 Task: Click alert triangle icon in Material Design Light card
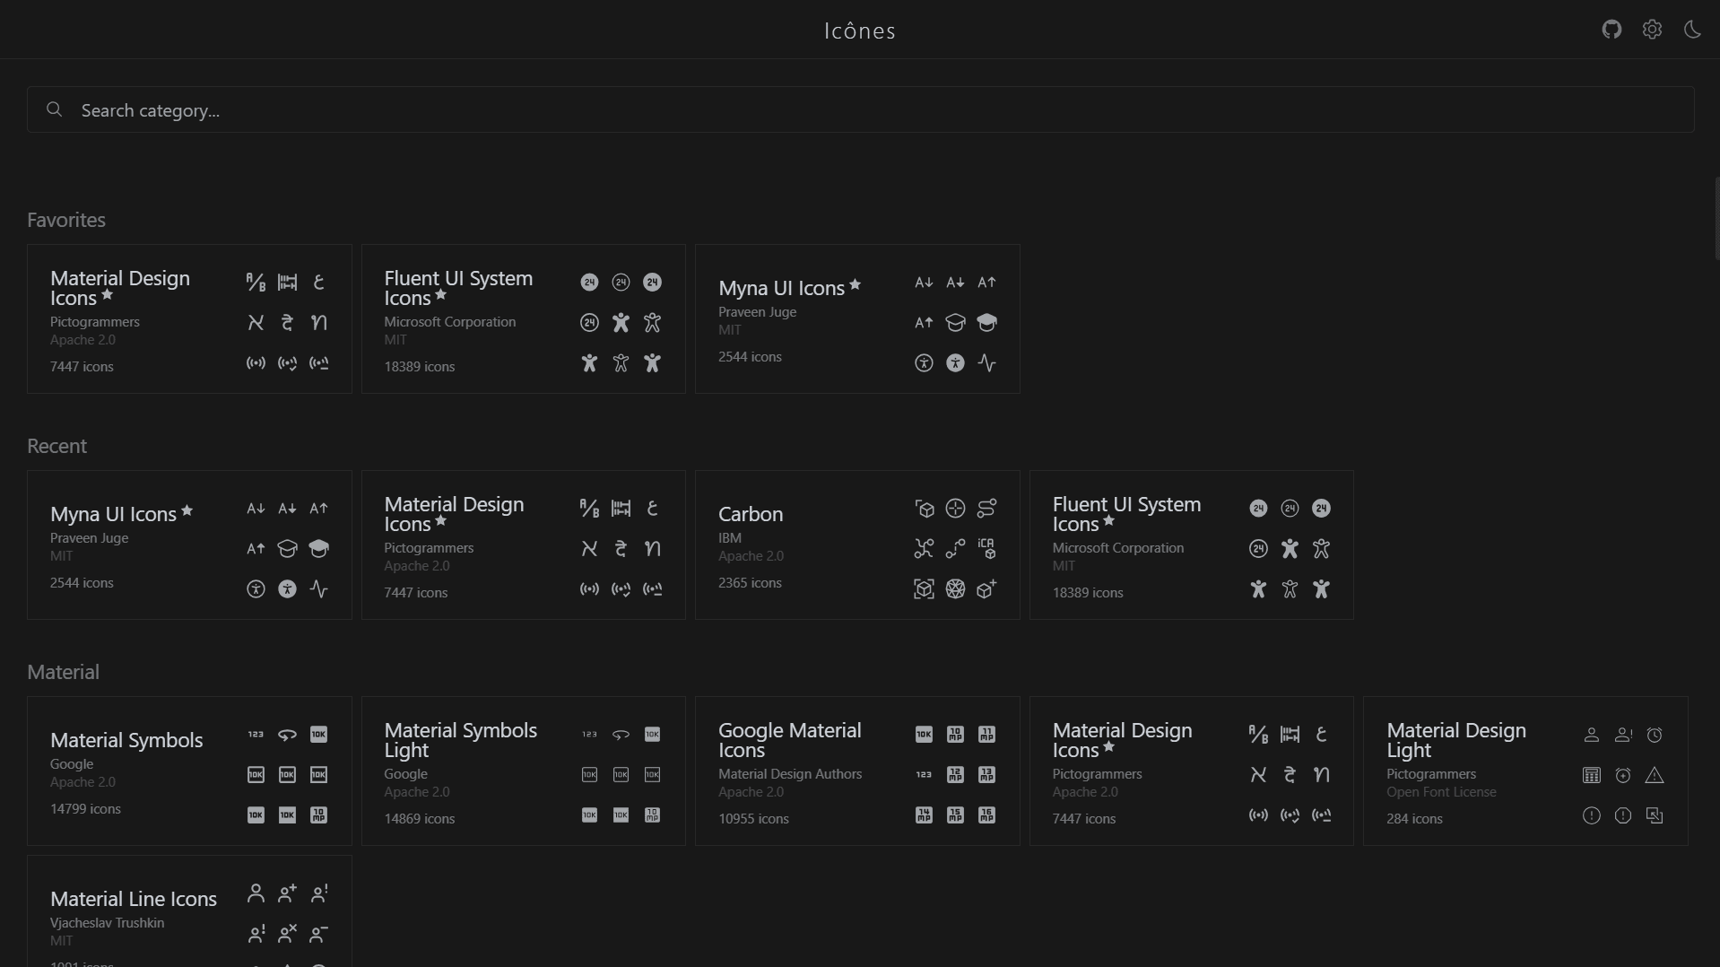tap(1655, 775)
